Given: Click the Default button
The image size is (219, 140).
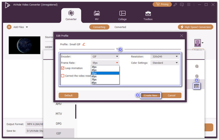Looking at the screenshot, I should click(x=68, y=95).
